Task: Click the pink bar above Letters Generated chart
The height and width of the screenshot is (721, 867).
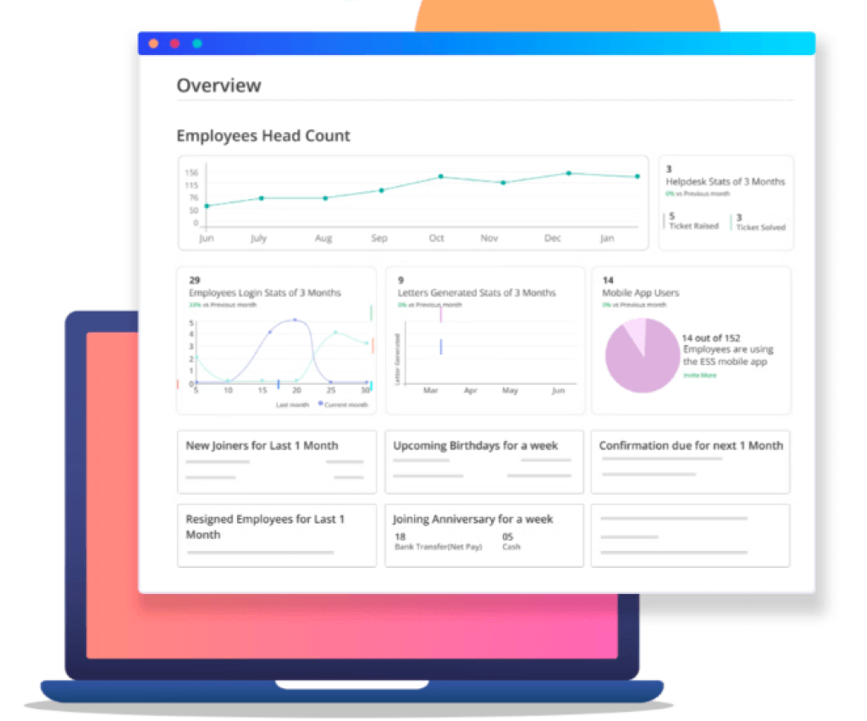Action: click(x=441, y=313)
